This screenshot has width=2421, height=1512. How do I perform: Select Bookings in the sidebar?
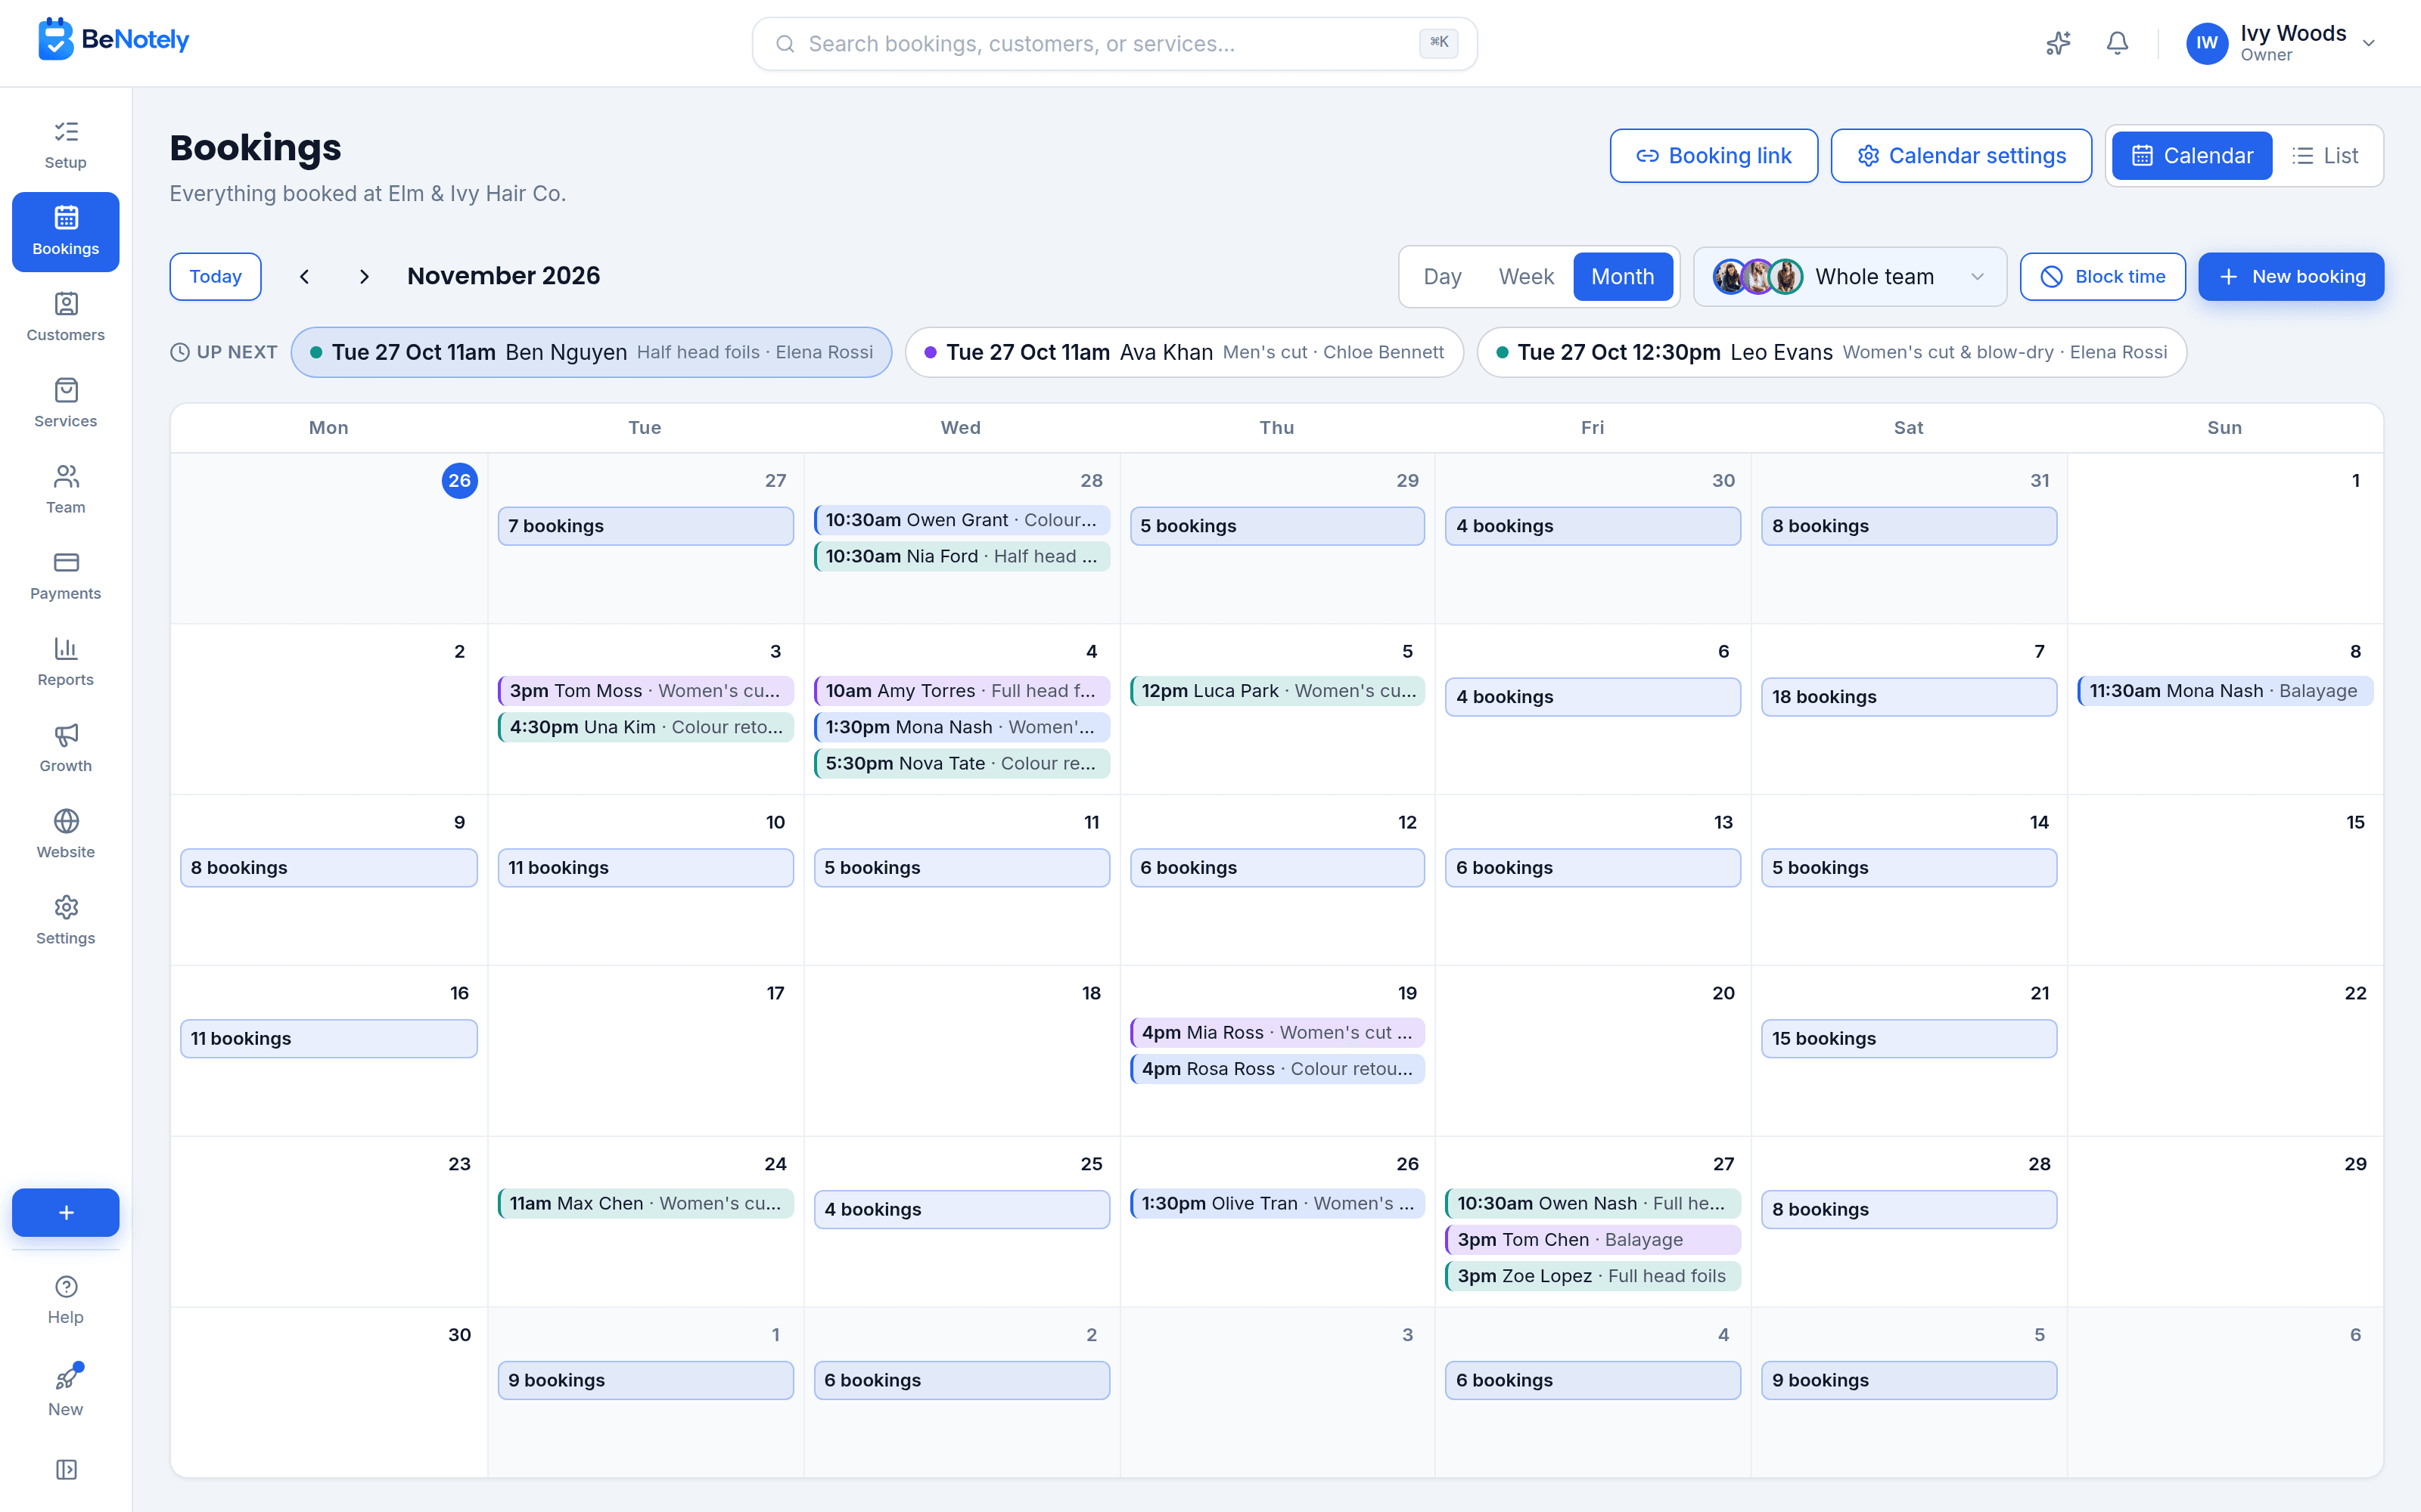[x=66, y=231]
